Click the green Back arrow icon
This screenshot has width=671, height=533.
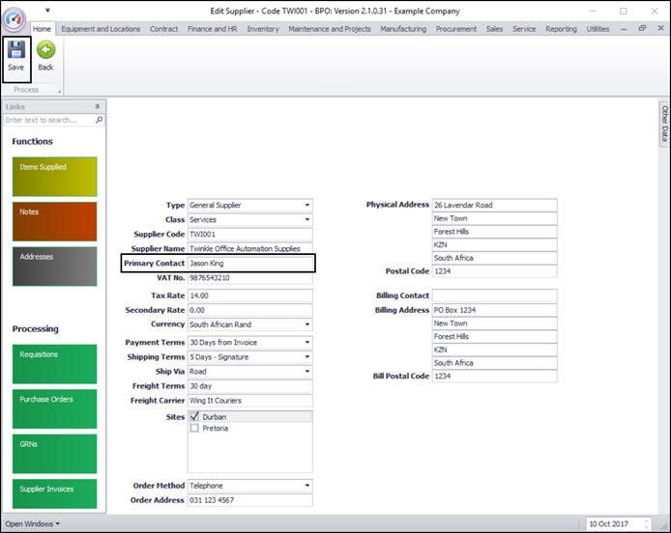tap(45, 50)
